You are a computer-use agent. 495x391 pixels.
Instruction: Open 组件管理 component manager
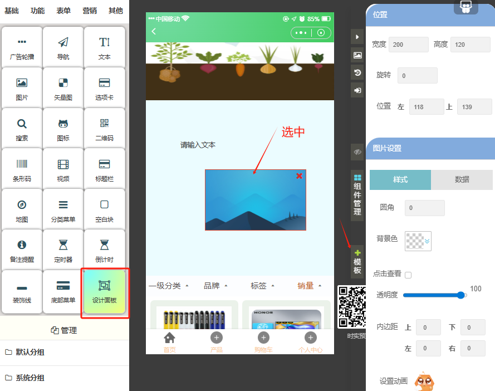[x=357, y=195]
